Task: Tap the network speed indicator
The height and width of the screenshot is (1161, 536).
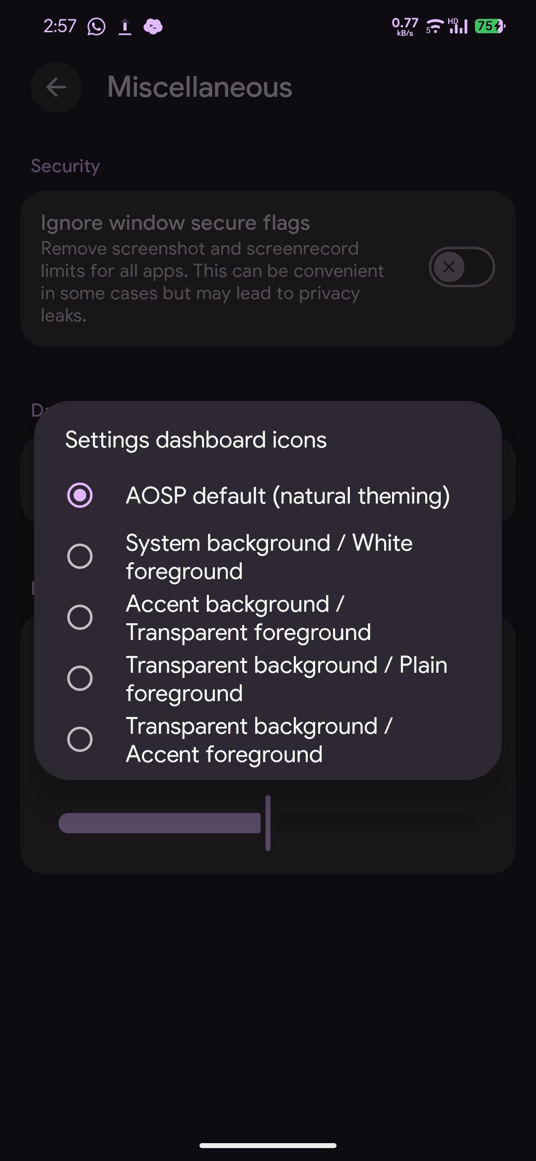Action: [x=405, y=26]
